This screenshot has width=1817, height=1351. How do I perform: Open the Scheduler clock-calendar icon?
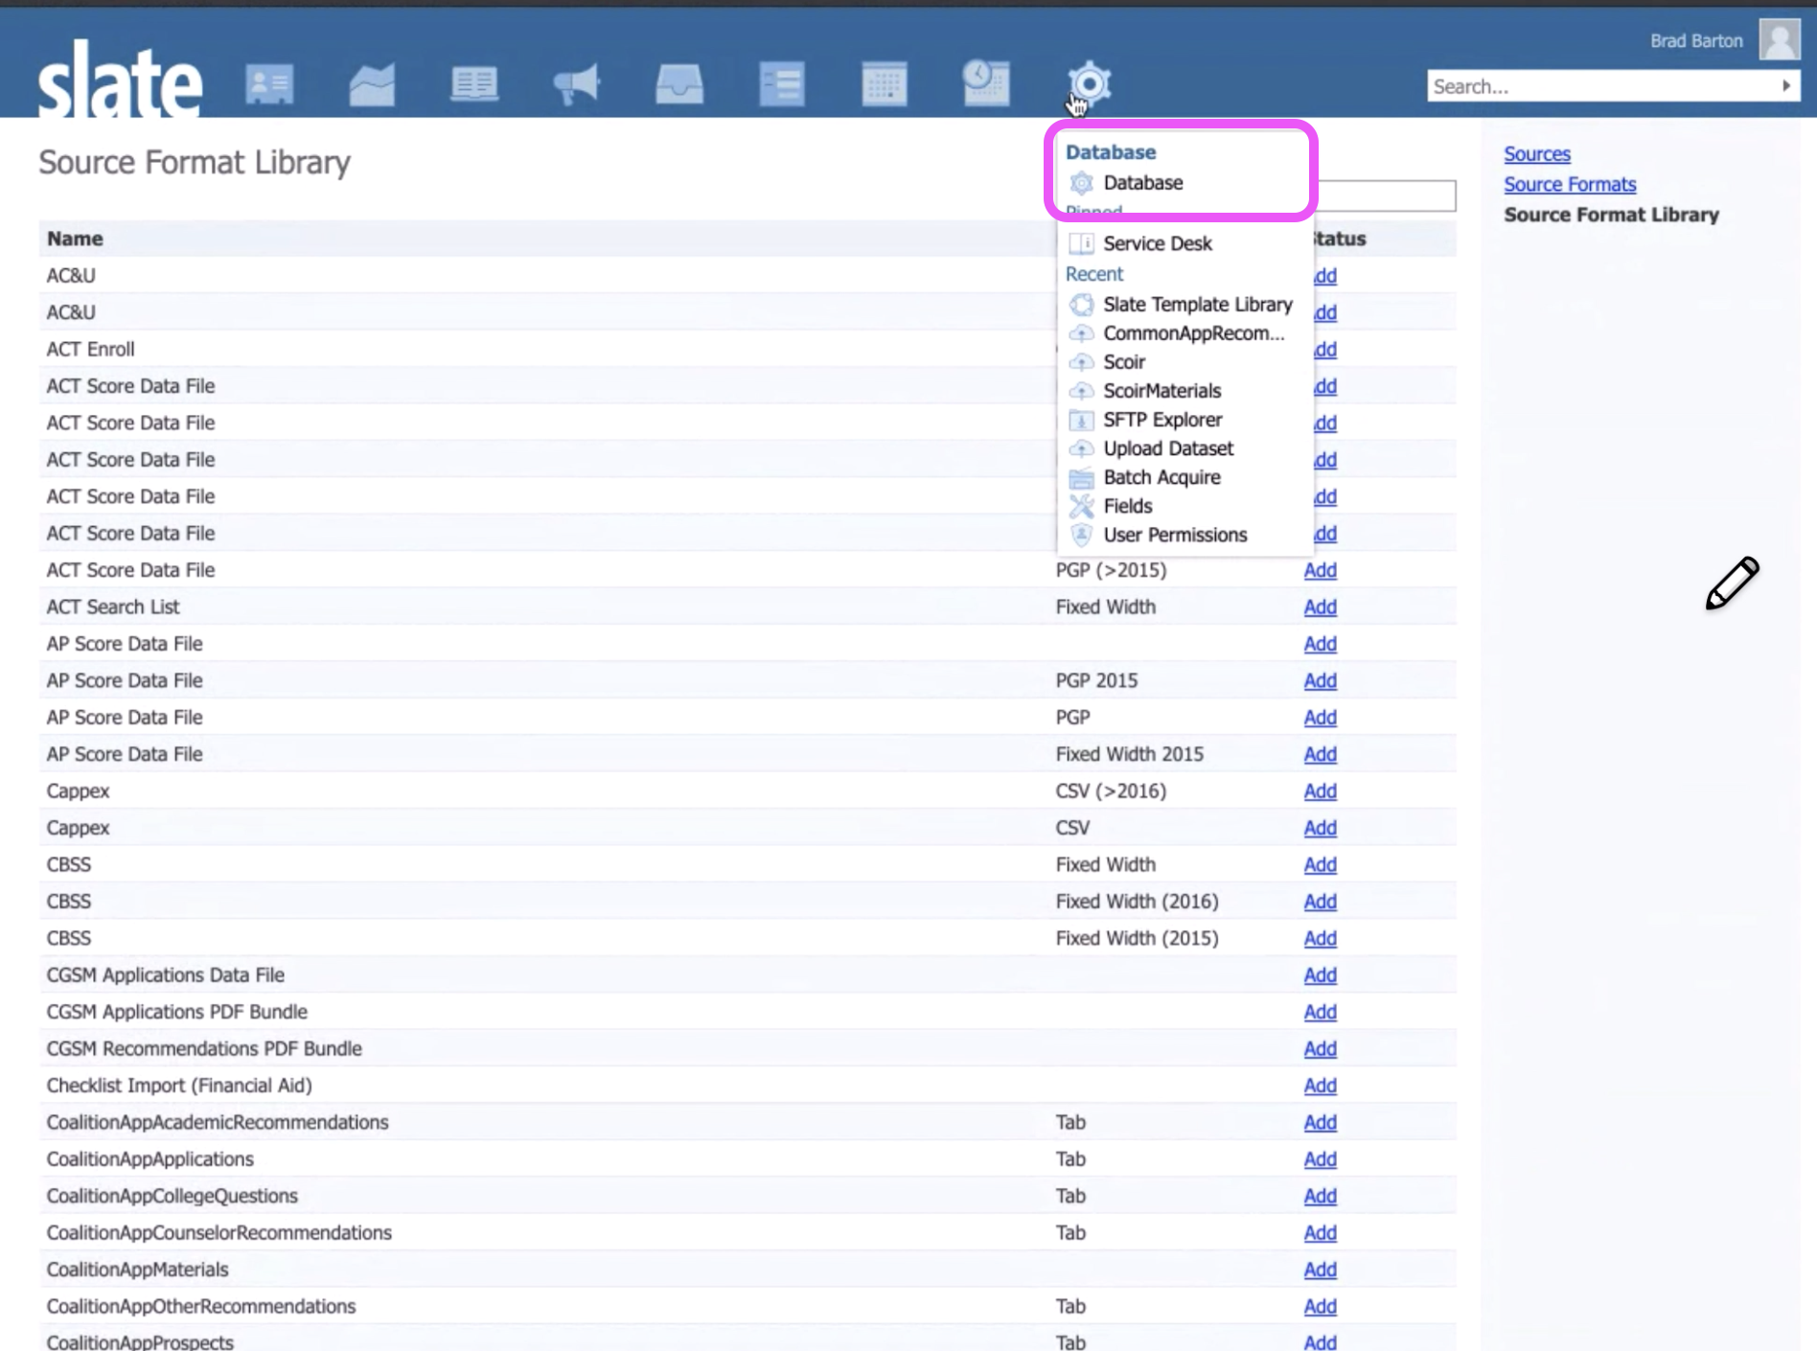tap(986, 83)
